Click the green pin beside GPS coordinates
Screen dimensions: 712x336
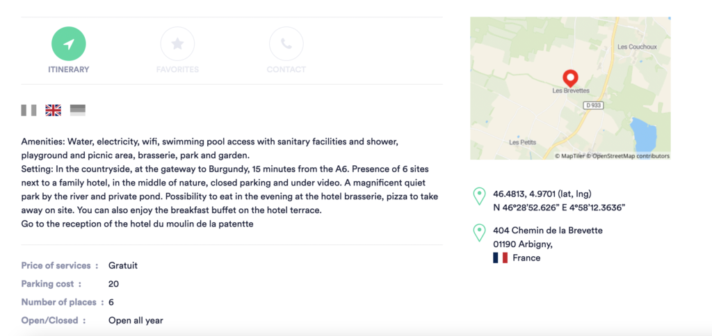(x=479, y=196)
